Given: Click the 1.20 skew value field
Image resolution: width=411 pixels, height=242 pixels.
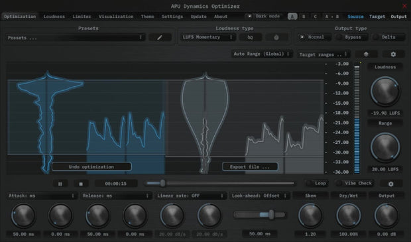Looking at the screenshot, I should [310, 234].
